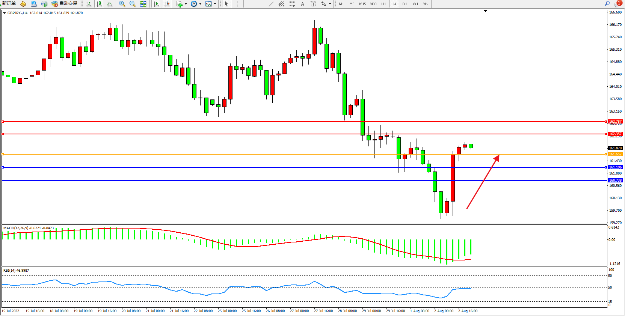Click the red arrow drawn on chart

point(483,182)
